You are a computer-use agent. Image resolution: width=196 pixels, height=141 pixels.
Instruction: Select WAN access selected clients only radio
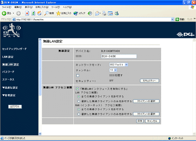(79, 114)
